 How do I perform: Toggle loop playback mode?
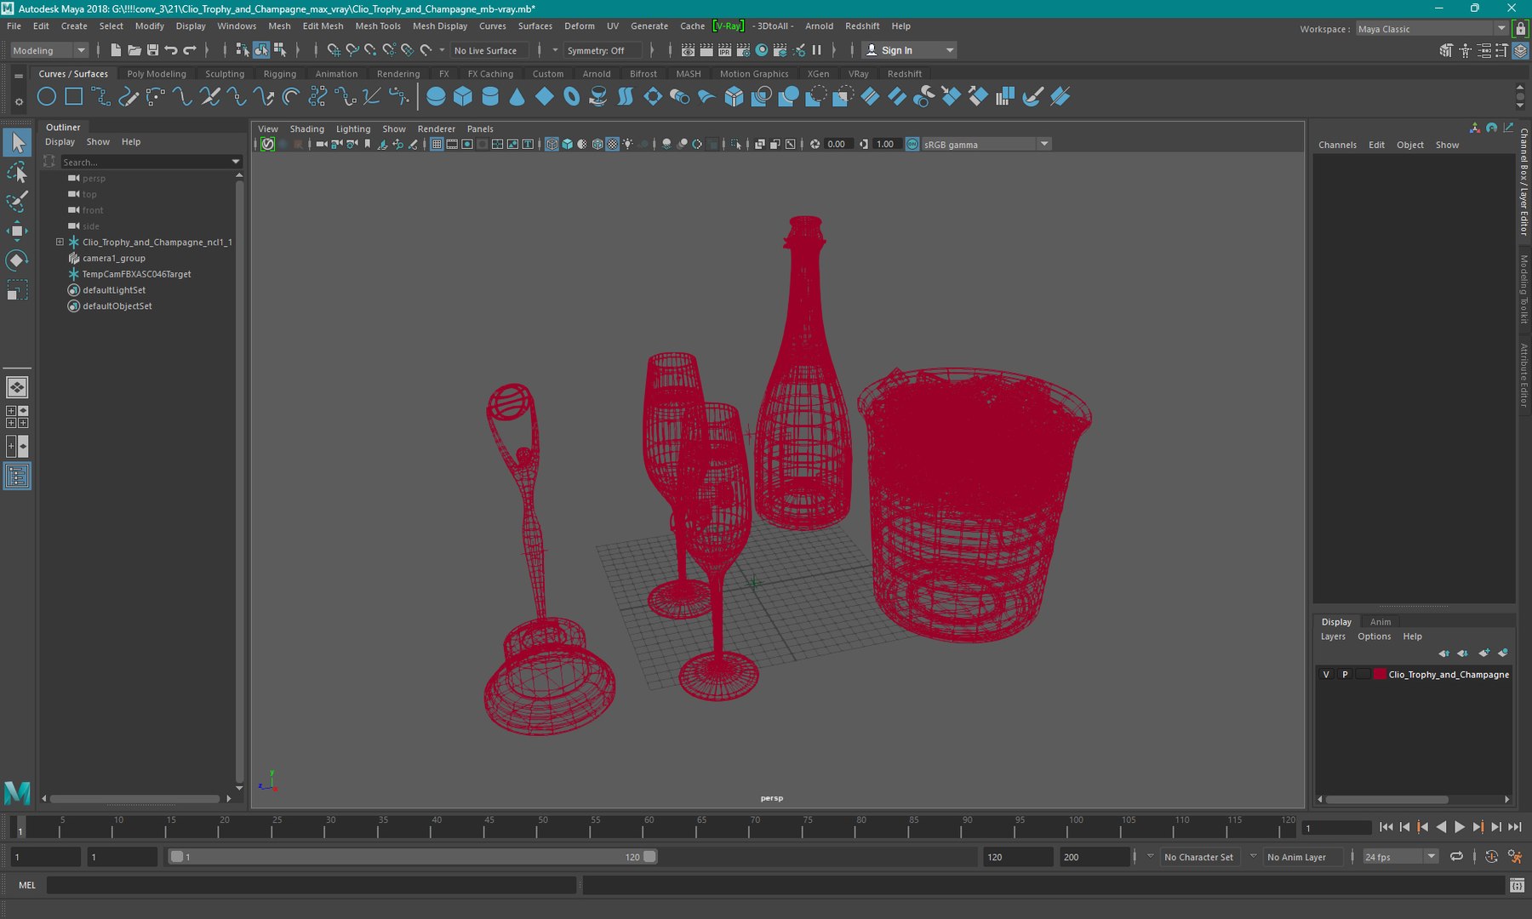(1456, 857)
